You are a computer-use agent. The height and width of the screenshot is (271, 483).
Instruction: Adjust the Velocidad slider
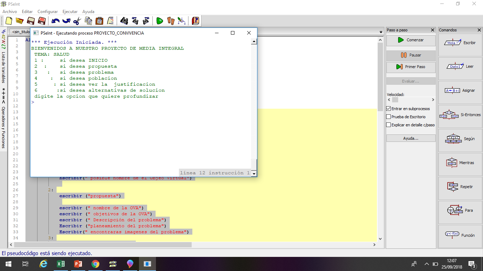[395, 100]
